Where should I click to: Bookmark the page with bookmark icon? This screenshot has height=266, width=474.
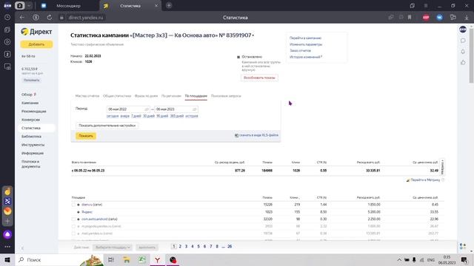point(410,18)
